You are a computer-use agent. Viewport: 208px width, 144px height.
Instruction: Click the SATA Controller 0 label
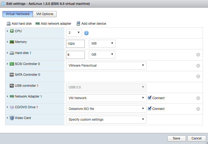(x=27, y=75)
